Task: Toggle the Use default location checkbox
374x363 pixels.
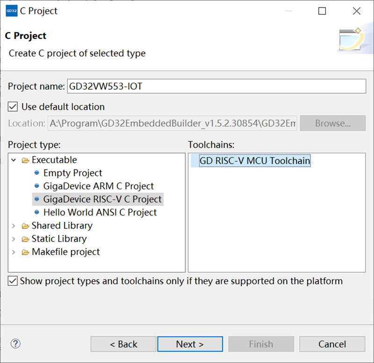Action: click(x=13, y=107)
